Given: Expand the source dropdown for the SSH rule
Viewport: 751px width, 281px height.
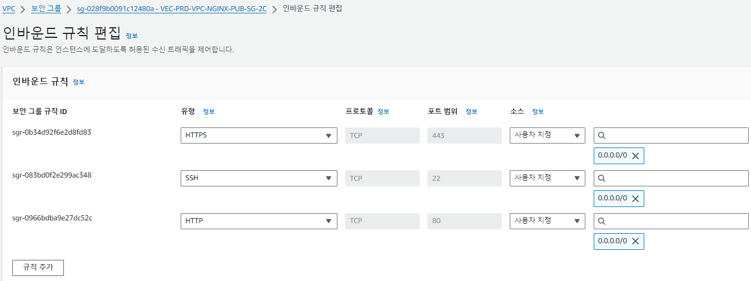Looking at the screenshot, I should click(x=547, y=178).
